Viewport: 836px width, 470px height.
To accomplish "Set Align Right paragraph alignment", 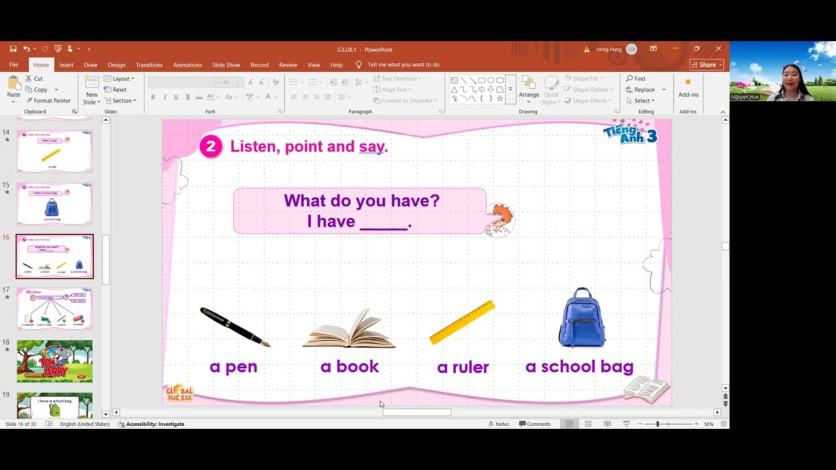I will click(317, 97).
